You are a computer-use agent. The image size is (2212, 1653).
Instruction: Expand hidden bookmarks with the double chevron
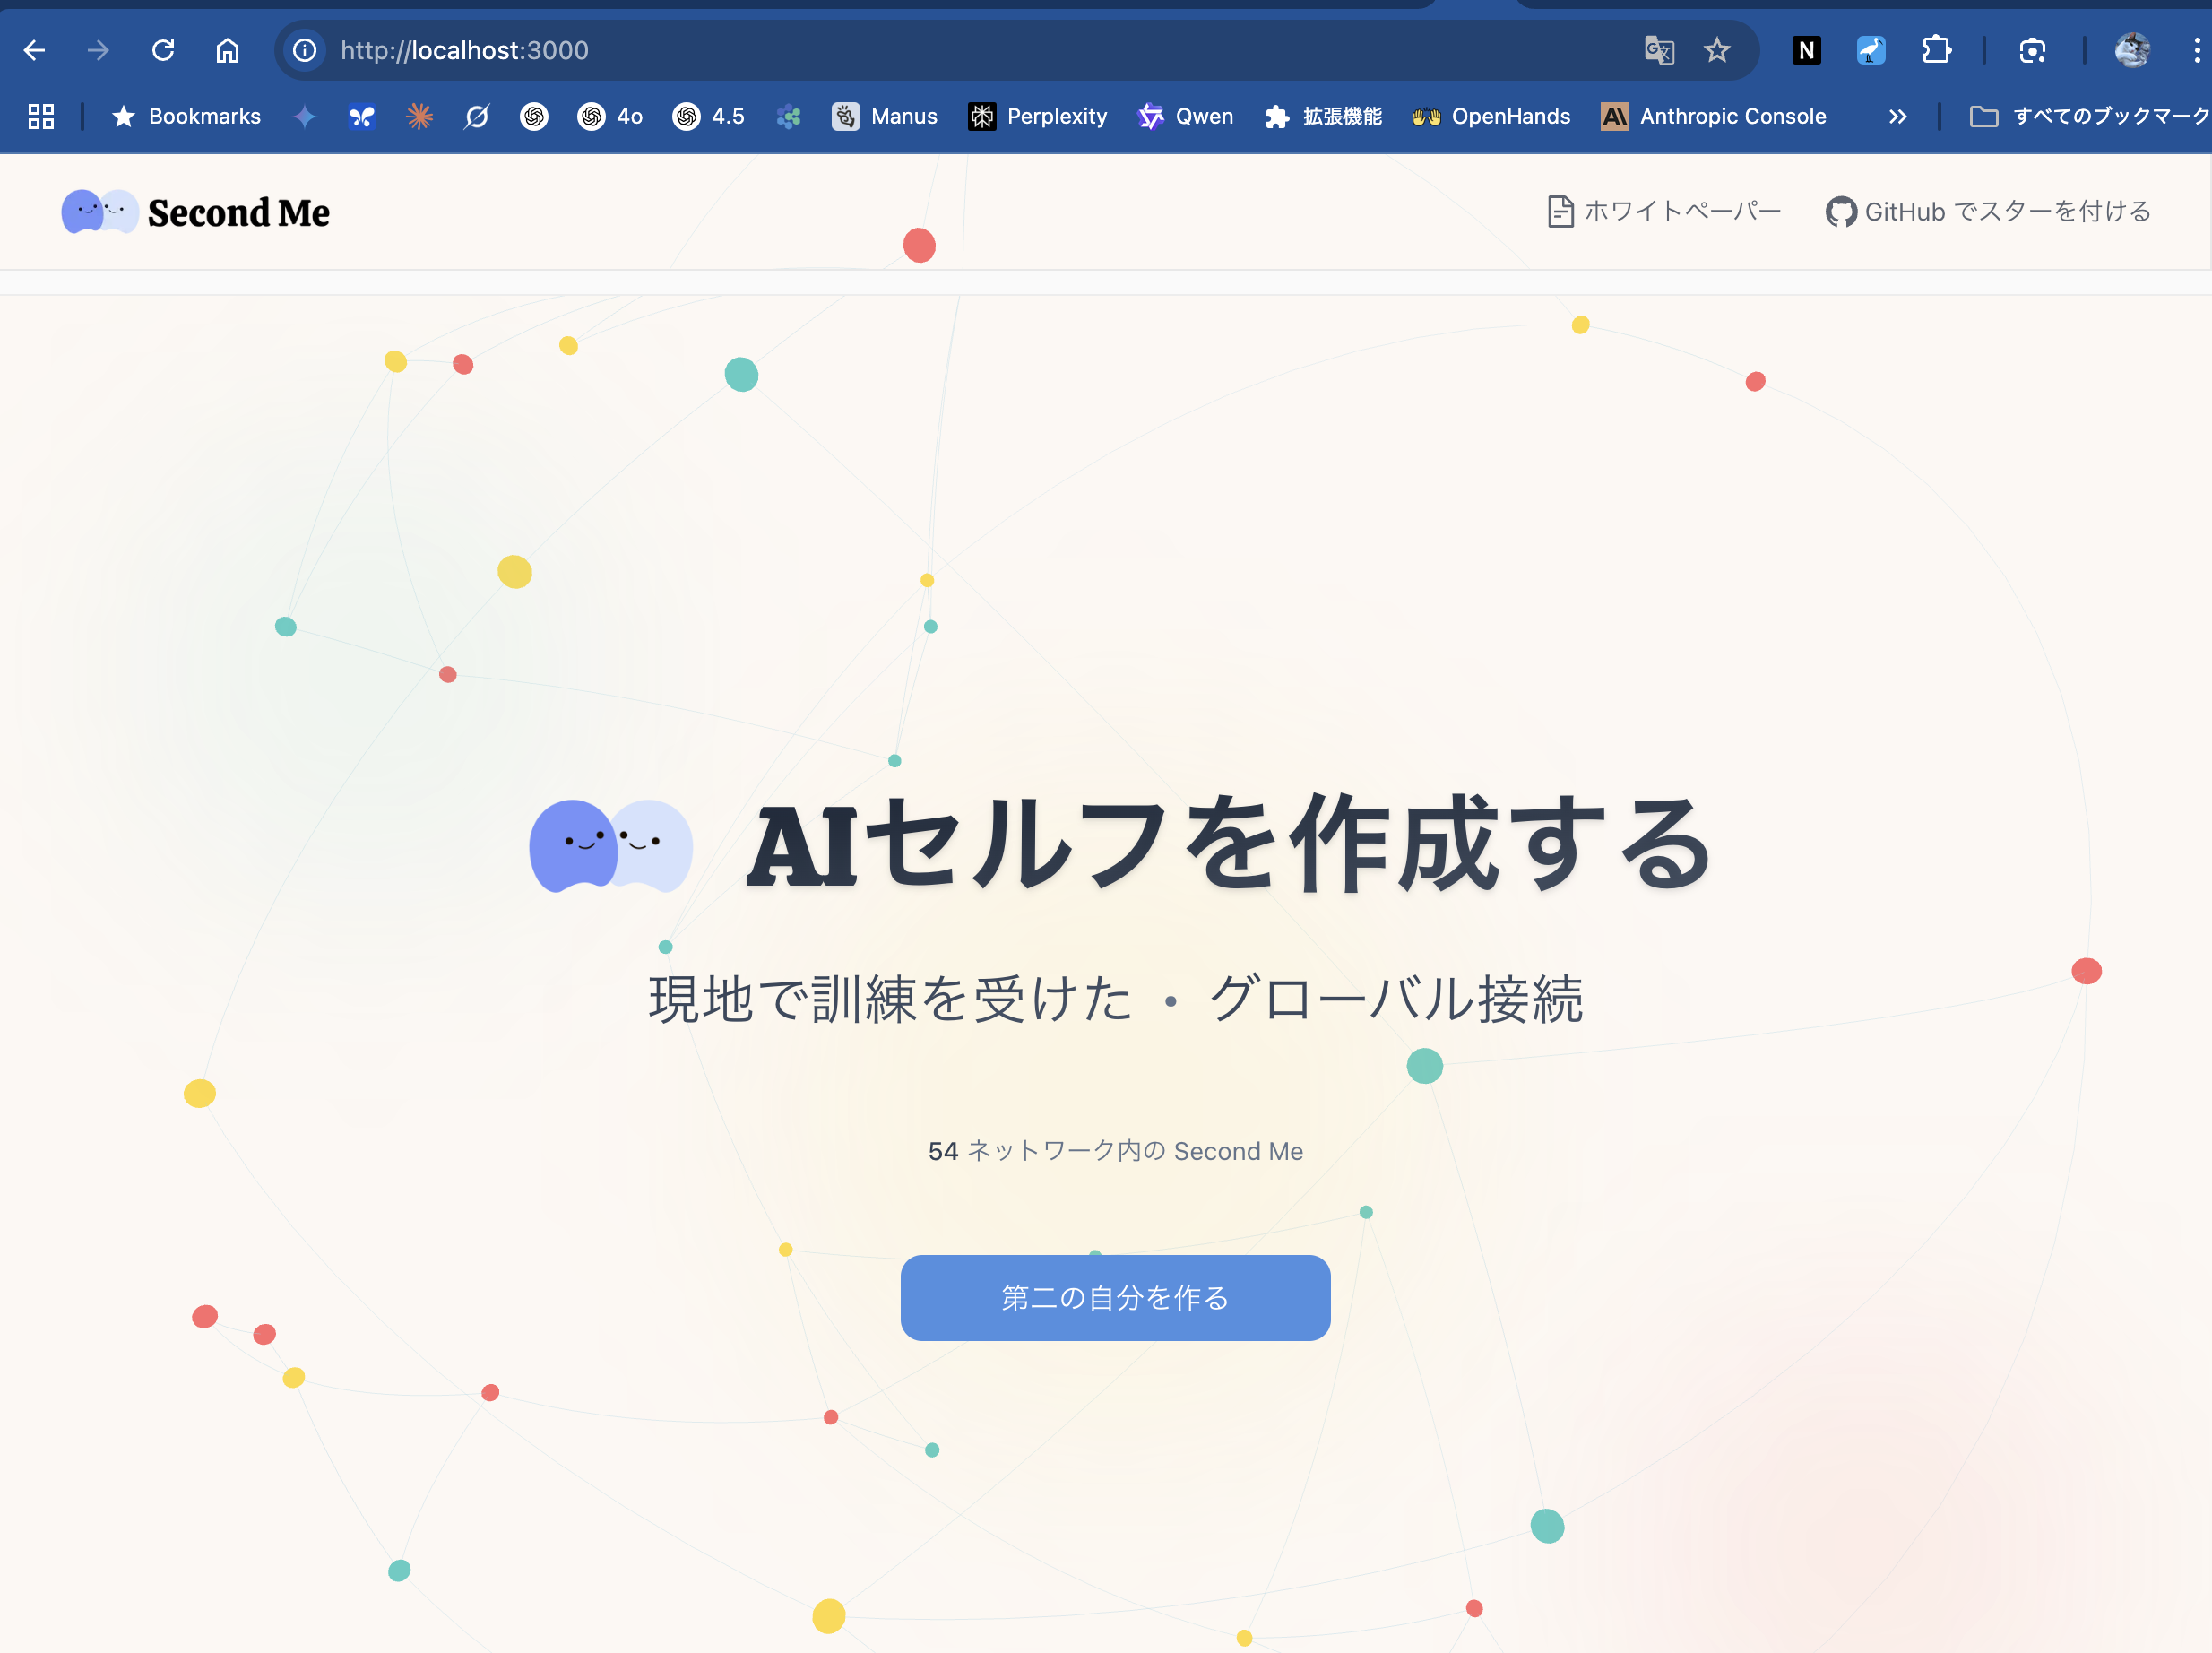pos(1897,116)
